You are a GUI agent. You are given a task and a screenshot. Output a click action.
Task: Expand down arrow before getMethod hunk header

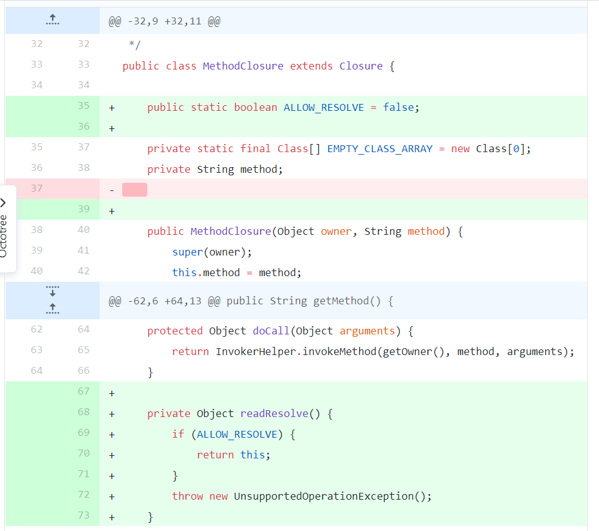pos(53,292)
